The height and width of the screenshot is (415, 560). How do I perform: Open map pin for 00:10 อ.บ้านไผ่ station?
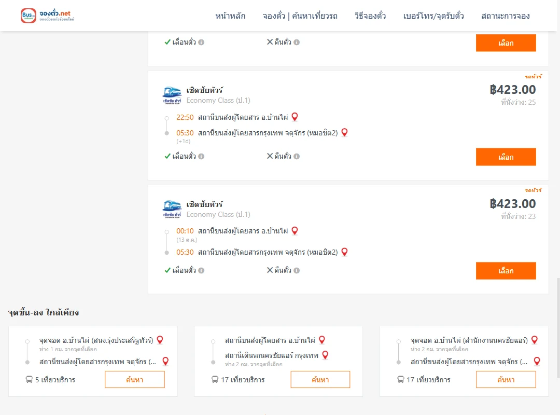(x=295, y=231)
